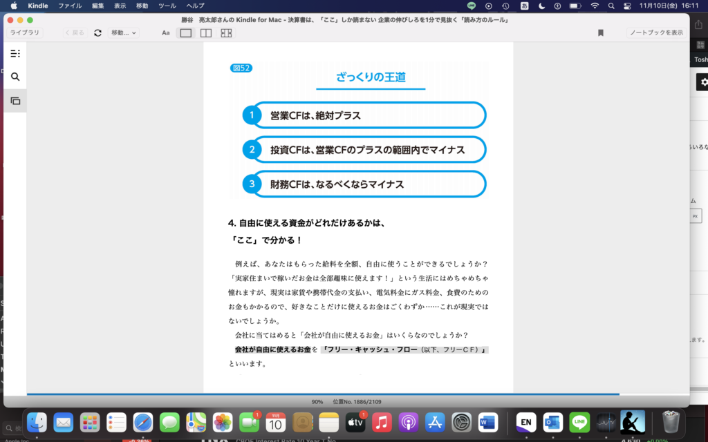The width and height of the screenshot is (708, 442).
Task: Switch to single-page view layout
Action: pyautogui.click(x=185, y=32)
